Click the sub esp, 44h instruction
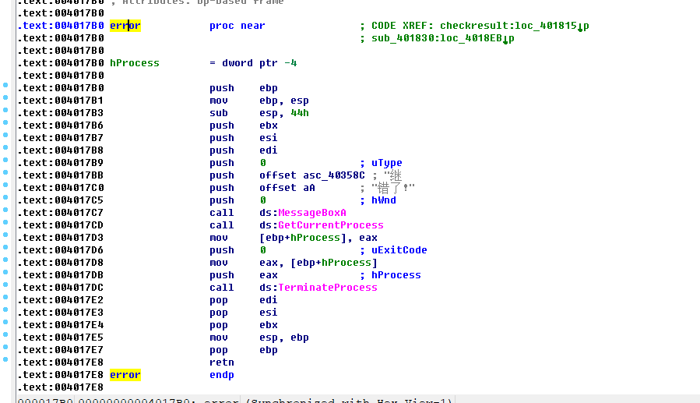This screenshot has height=403, width=700. click(259, 113)
